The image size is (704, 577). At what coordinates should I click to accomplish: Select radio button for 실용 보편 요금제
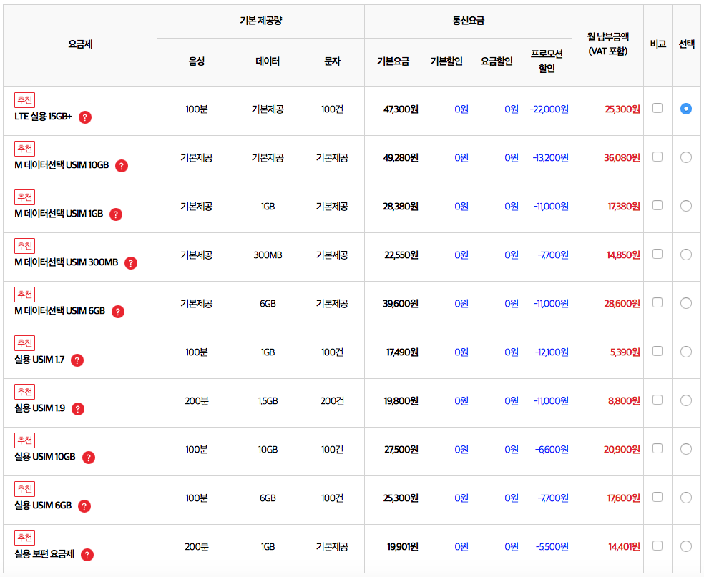[x=686, y=546]
